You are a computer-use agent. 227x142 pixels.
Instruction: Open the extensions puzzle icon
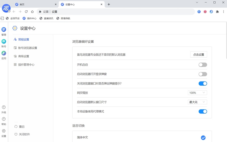(x=217, y=12)
